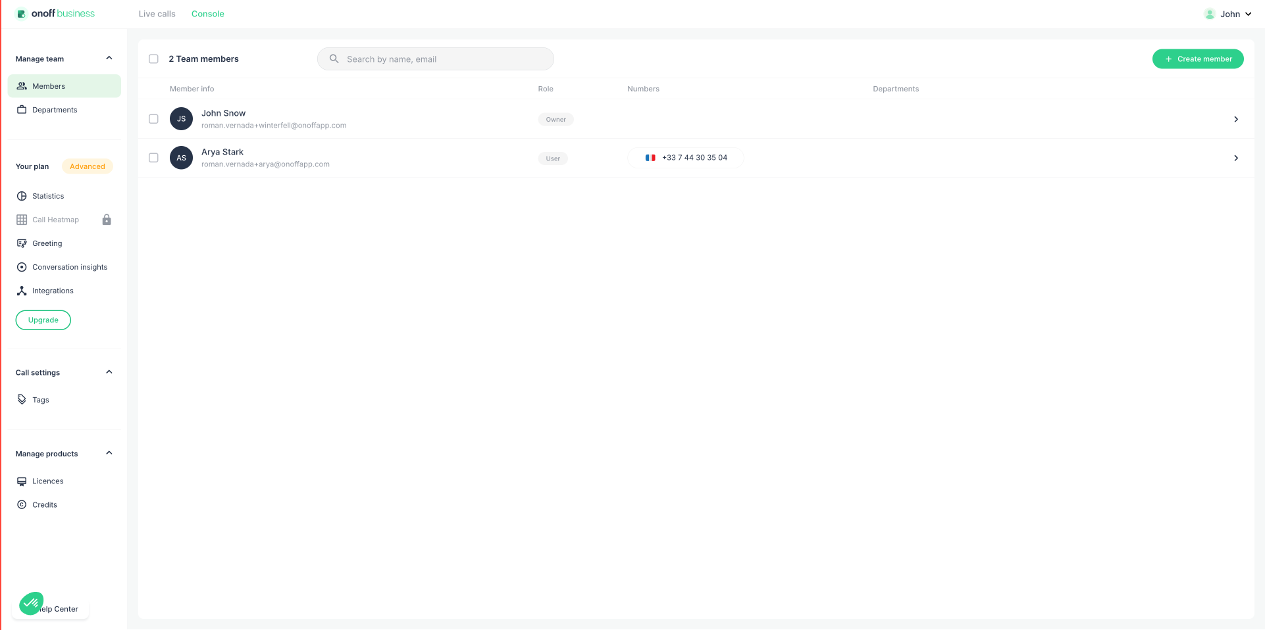The image size is (1265, 630).
Task: Click the Role column header
Action: [546, 89]
